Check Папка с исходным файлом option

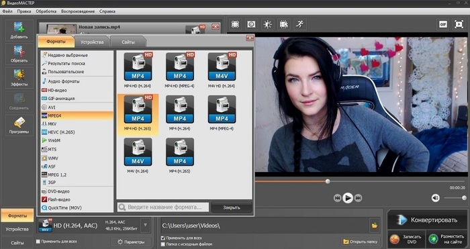tap(163, 244)
